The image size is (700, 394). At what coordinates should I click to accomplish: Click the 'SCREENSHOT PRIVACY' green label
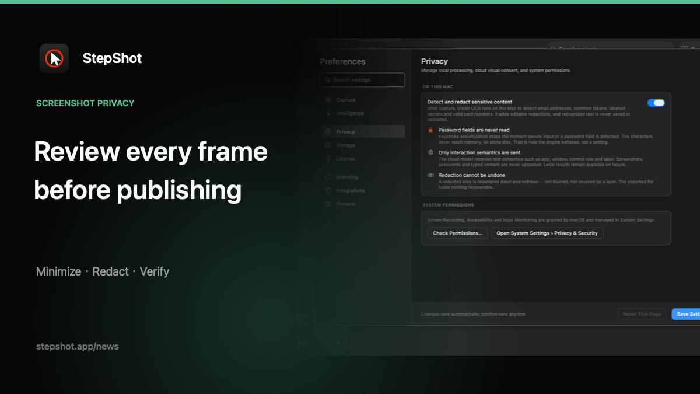pyautogui.click(x=85, y=103)
